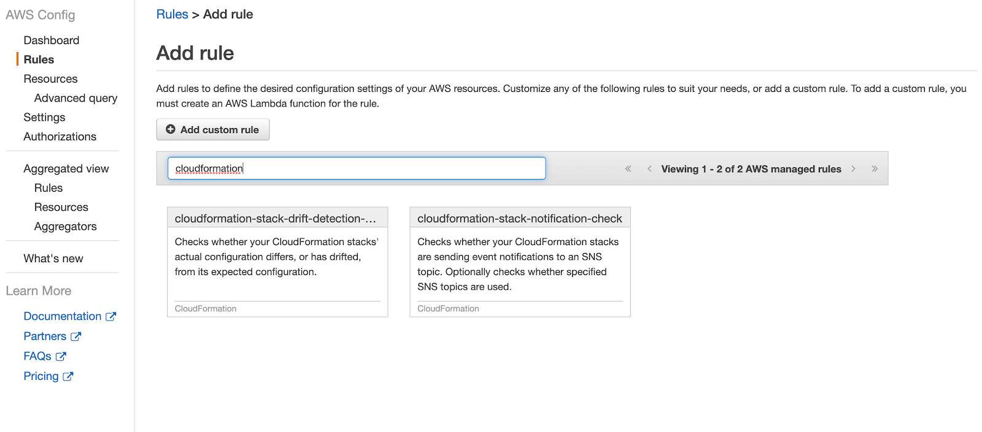Click the Viewing 1 - 2 of 2 text
This screenshot has width=982, height=432.
click(751, 169)
